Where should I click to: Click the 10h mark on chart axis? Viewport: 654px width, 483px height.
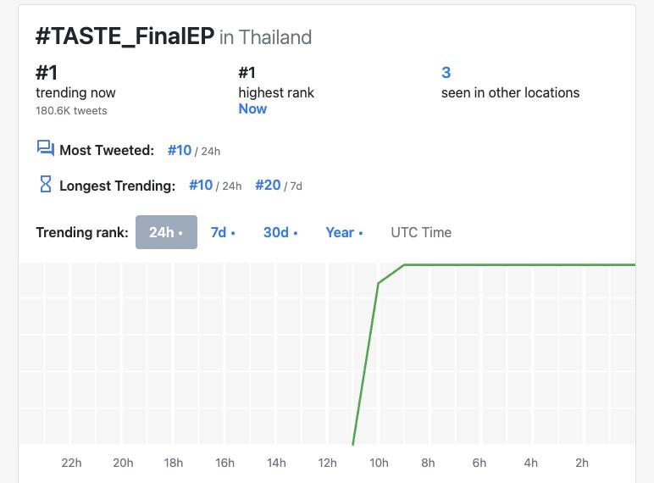pos(379,463)
